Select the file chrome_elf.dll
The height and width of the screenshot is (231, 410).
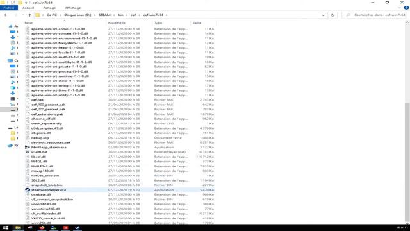pos(44,119)
